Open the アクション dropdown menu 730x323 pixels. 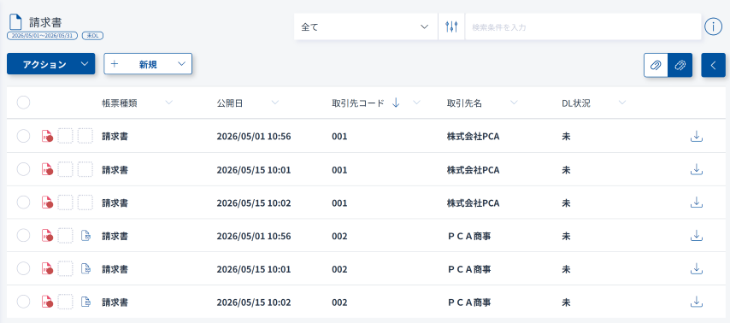click(x=50, y=64)
